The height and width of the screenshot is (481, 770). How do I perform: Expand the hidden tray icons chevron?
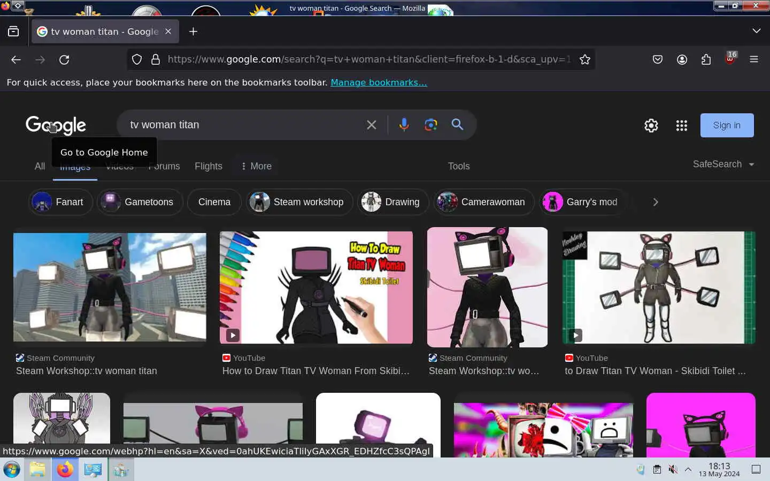[x=688, y=469]
